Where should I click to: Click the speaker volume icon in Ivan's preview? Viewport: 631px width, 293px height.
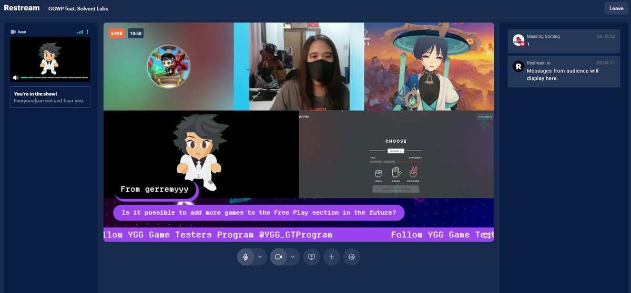16,78
